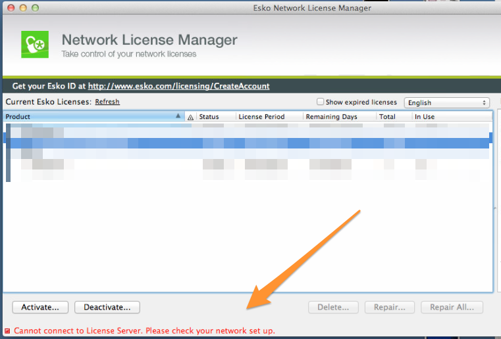
Task: Sort by License Period column header
Action: [x=269, y=117]
